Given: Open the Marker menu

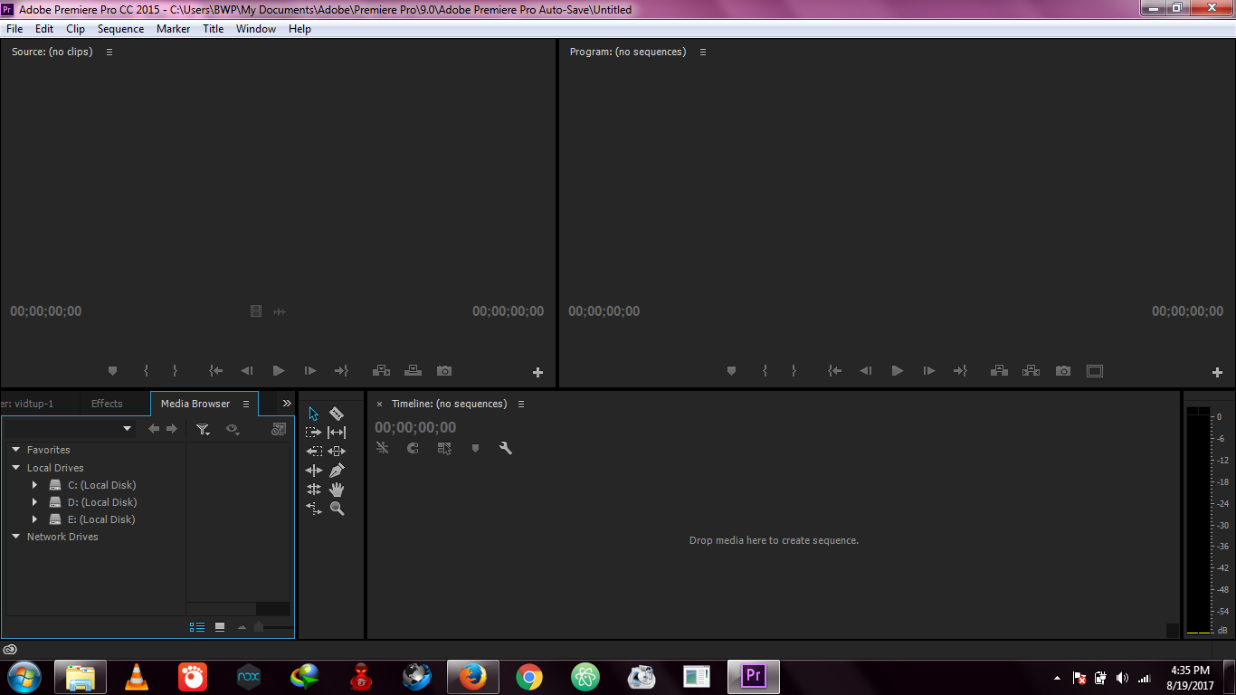Looking at the screenshot, I should 173,29.
